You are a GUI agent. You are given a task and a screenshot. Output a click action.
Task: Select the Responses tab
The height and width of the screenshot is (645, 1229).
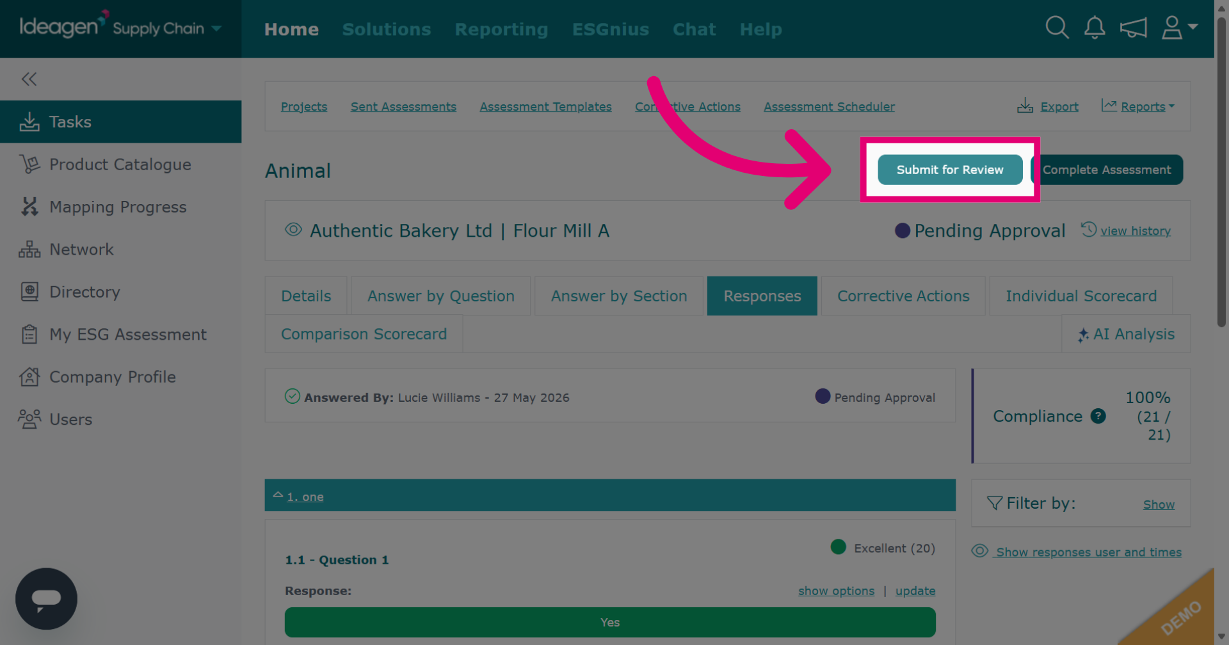pyautogui.click(x=762, y=296)
